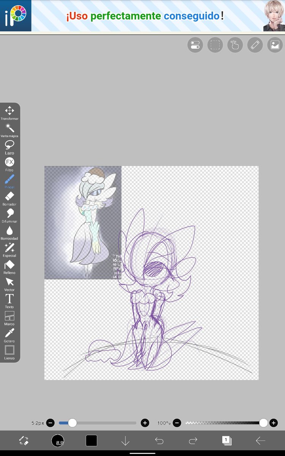Select the Borrador eraser tool
Image resolution: width=285 pixels, height=456 pixels.
point(9,198)
